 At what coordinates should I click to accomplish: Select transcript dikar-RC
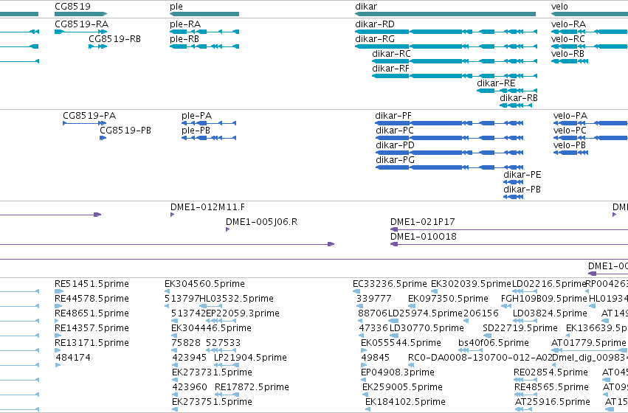click(x=455, y=61)
